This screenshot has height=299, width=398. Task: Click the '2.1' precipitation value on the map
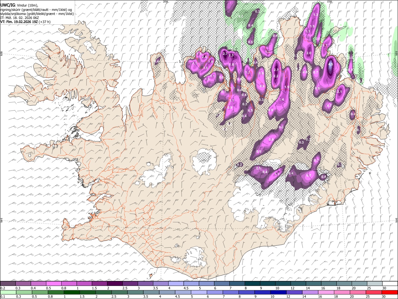click(339, 92)
